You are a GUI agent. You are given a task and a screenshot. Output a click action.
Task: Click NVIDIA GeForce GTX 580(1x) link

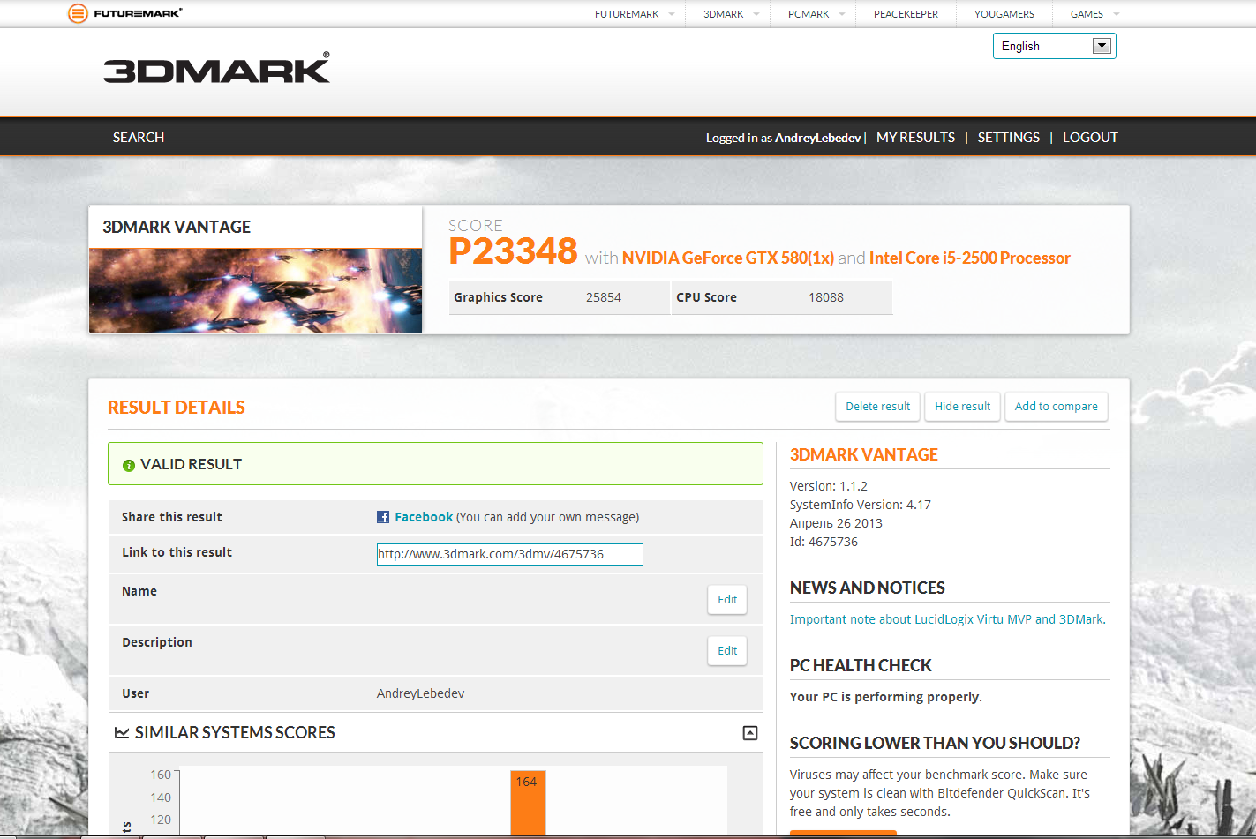pos(728,258)
